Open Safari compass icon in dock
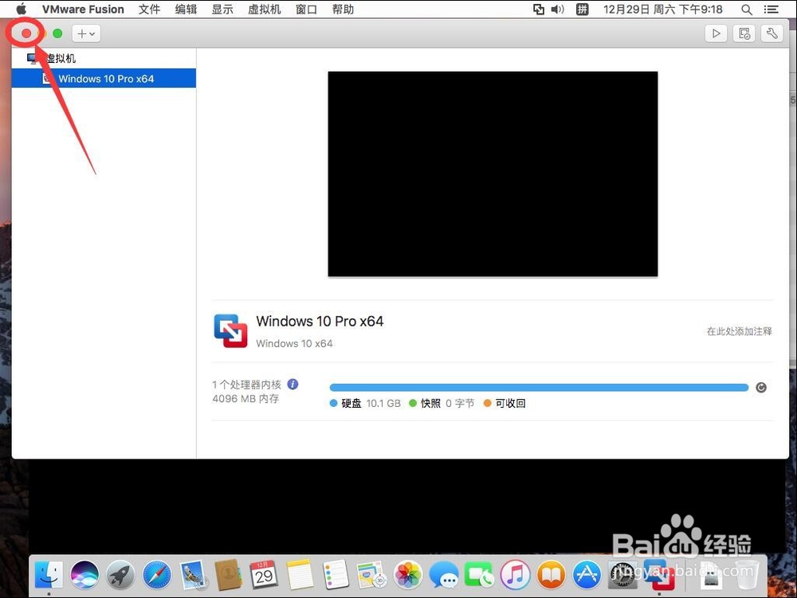 pos(156,575)
